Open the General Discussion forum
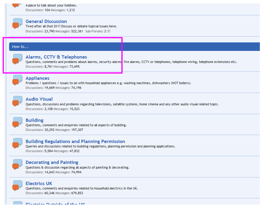The height and width of the screenshot is (208, 264). (46, 21)
